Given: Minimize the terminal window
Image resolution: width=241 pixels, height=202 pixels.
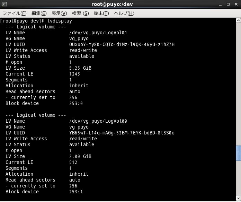Looking at the screenshot, I should (x=220, y=5).
